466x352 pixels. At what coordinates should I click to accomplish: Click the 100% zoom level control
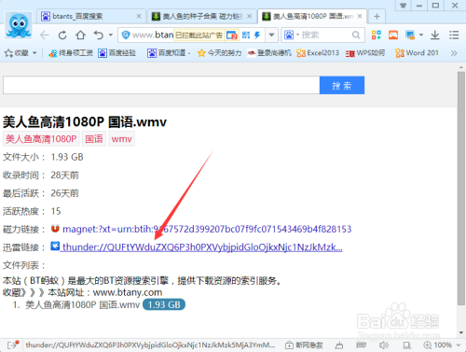coord(438,345)
